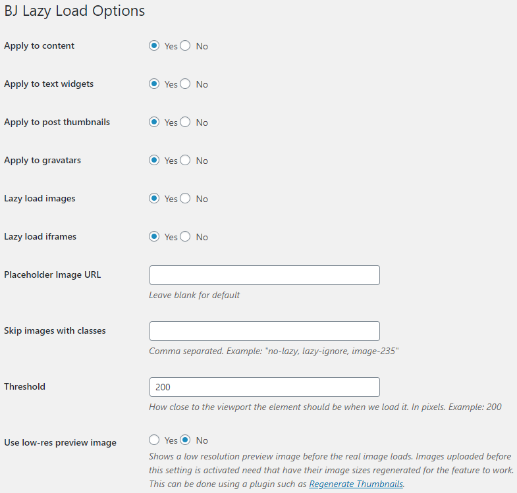
Task: Choose No for low-res preview image
Action: pos(186,440)
